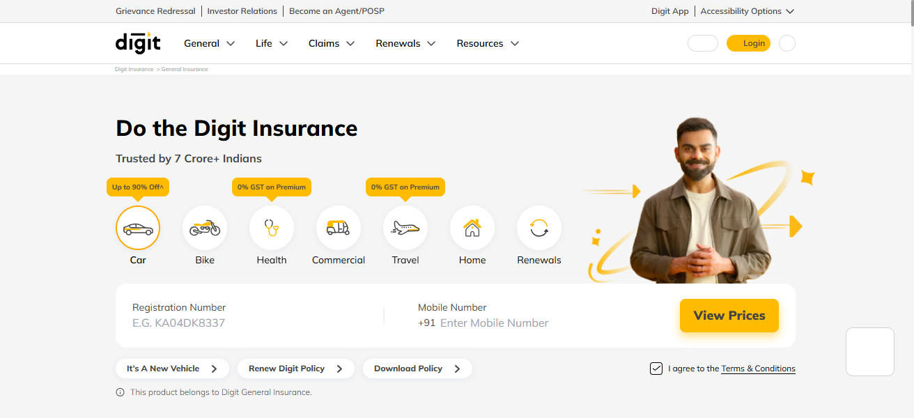
Task: Open the Grievance Redressal link
Action: pyautogui.click(x=157, y=11)
